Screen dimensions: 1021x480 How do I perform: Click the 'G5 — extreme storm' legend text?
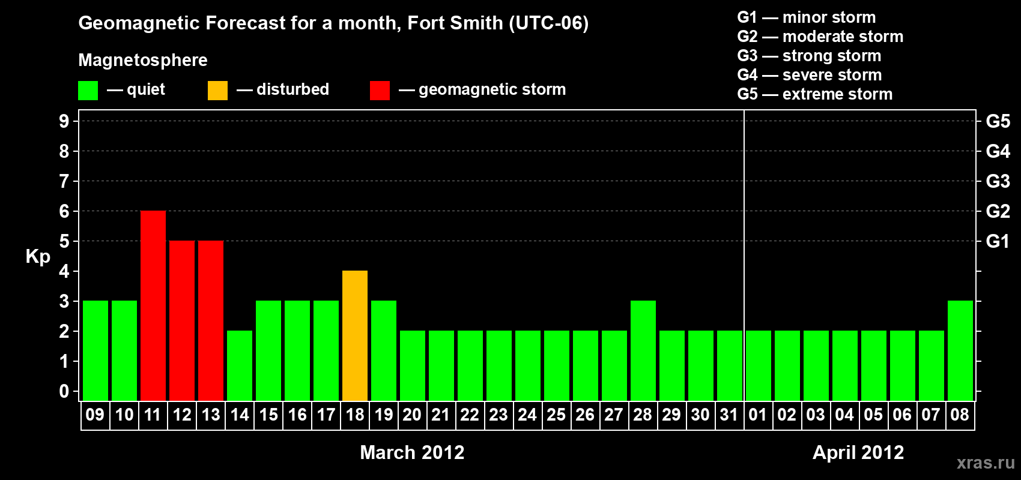tap(815, 94)
